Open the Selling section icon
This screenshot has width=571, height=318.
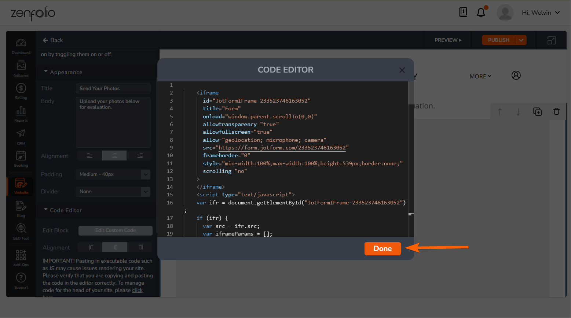pos(21,91)
